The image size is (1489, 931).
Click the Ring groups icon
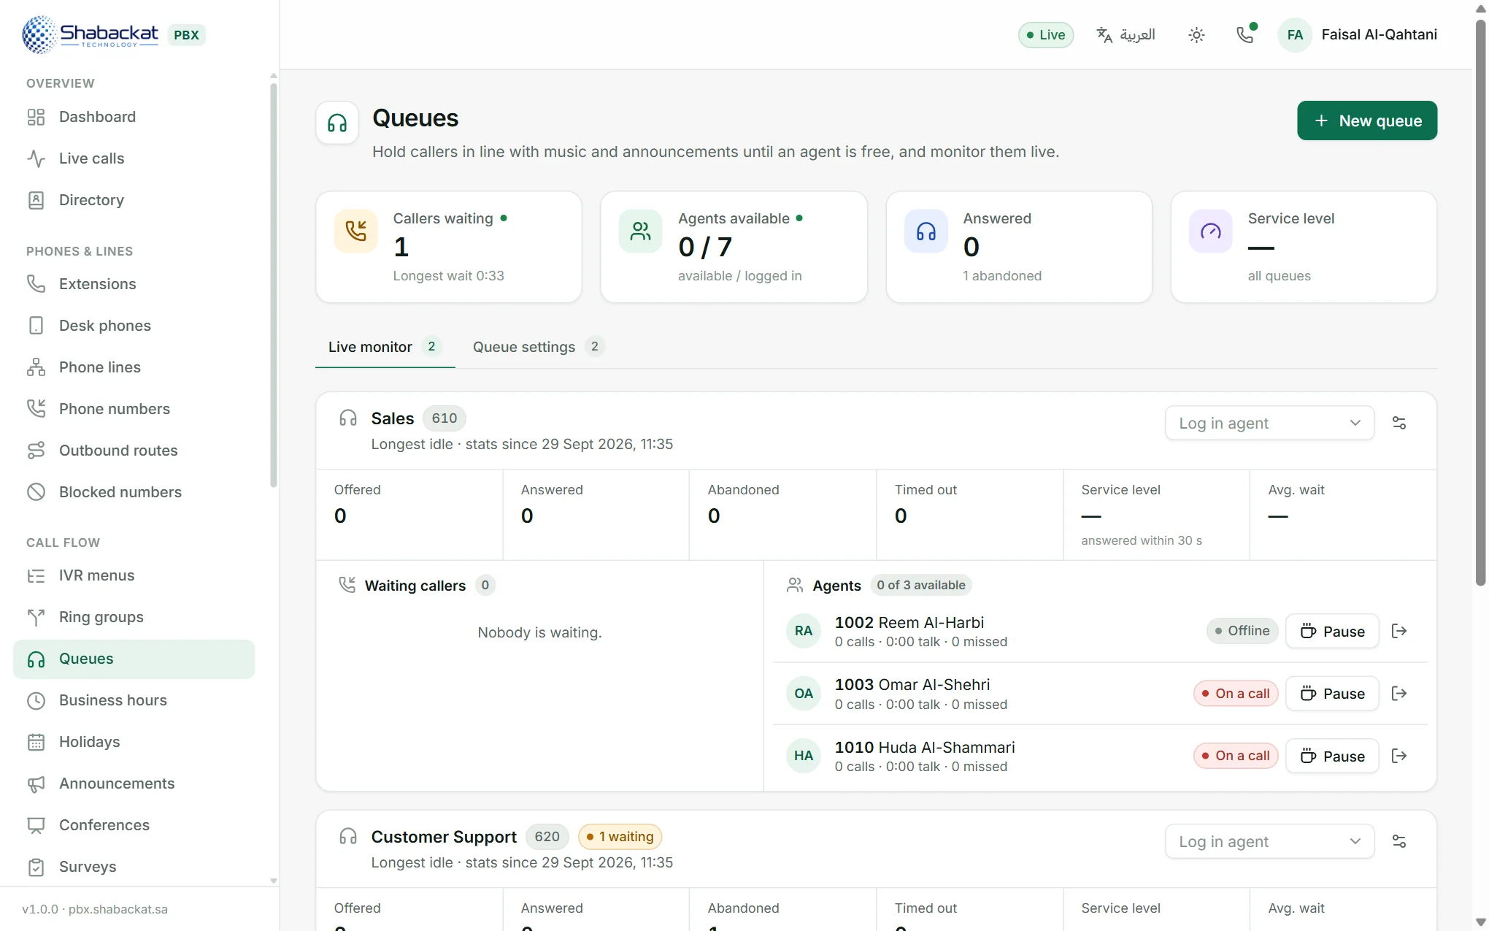tap(36, 618)
